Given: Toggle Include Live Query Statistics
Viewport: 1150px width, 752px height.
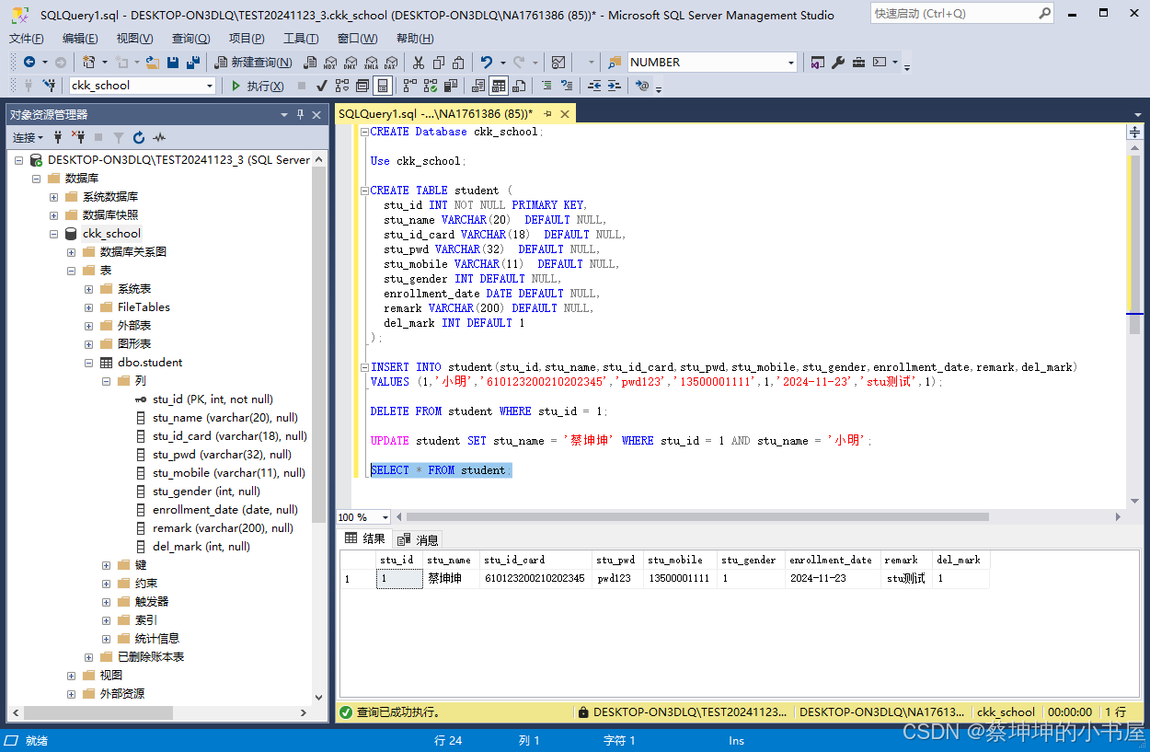Looking at the screenshot, I should [430, 86].
